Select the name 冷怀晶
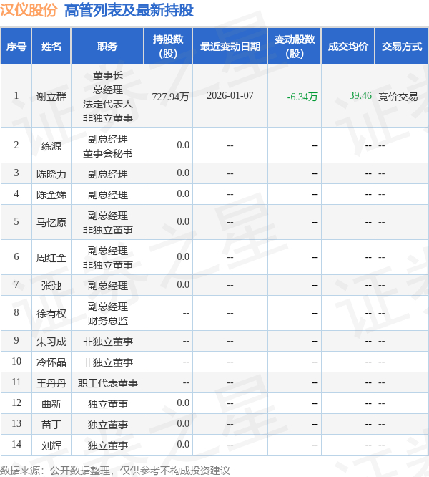The image size is (429, 477). pyautogui.click(x=51, y=362)
